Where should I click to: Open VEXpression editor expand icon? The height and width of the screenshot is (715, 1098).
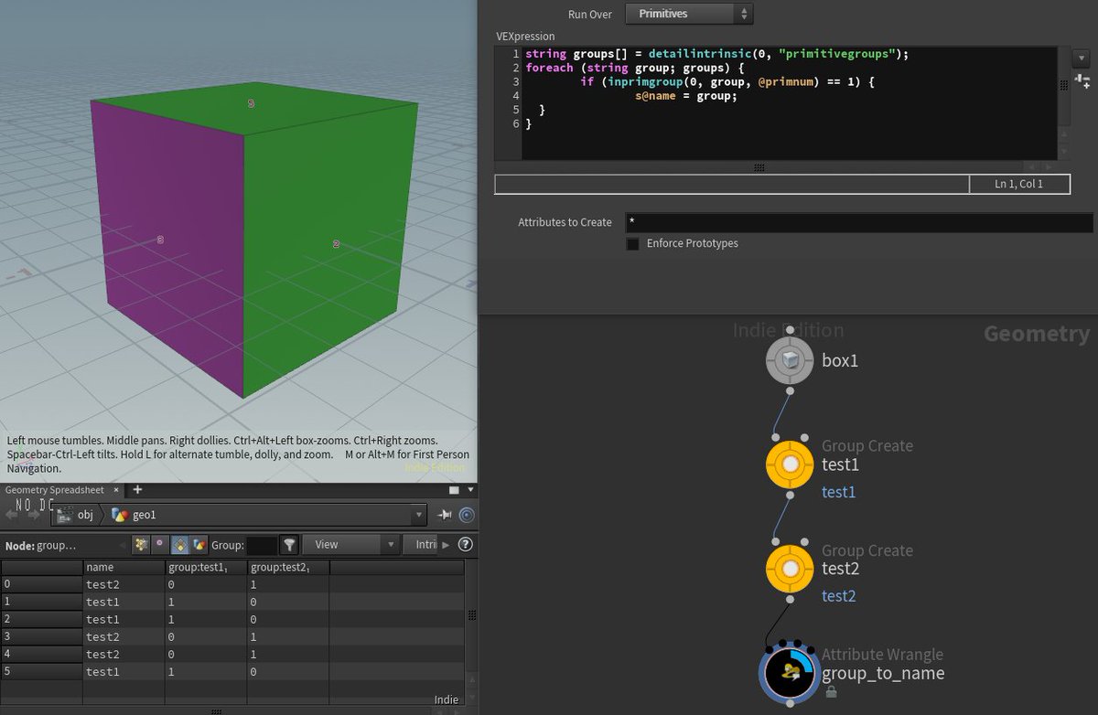tap(1083, 82)
